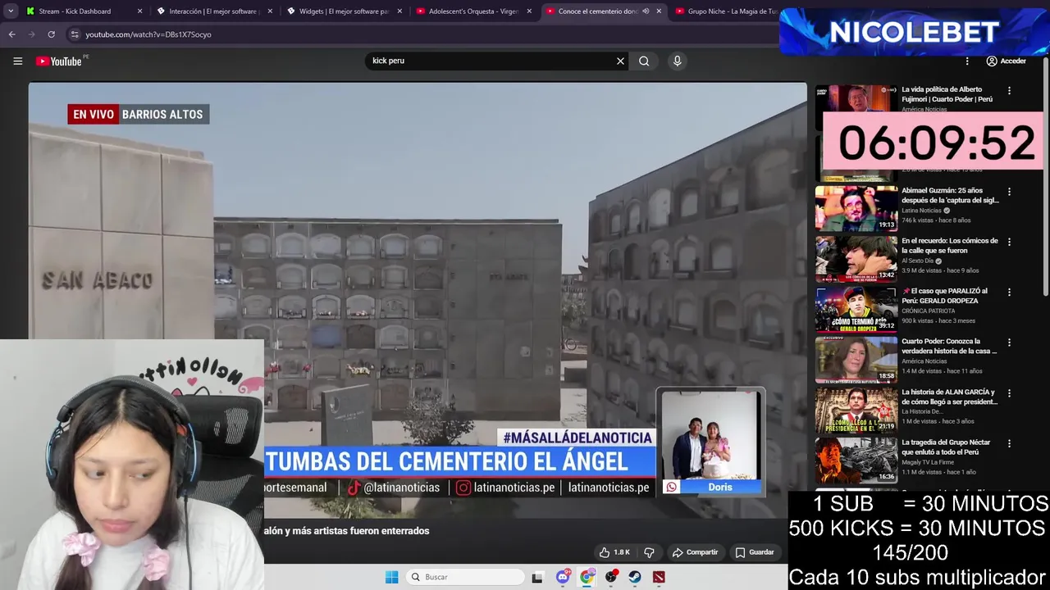1050x590 pixels.
Task: Switch to Adolescent's Orquesta tab
Action: click(473, 11)
